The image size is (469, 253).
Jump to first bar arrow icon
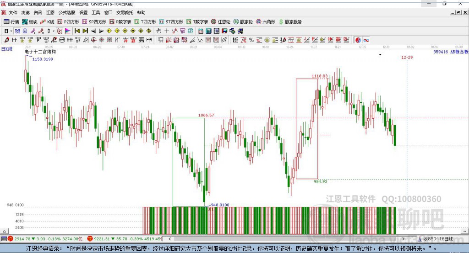77,31
